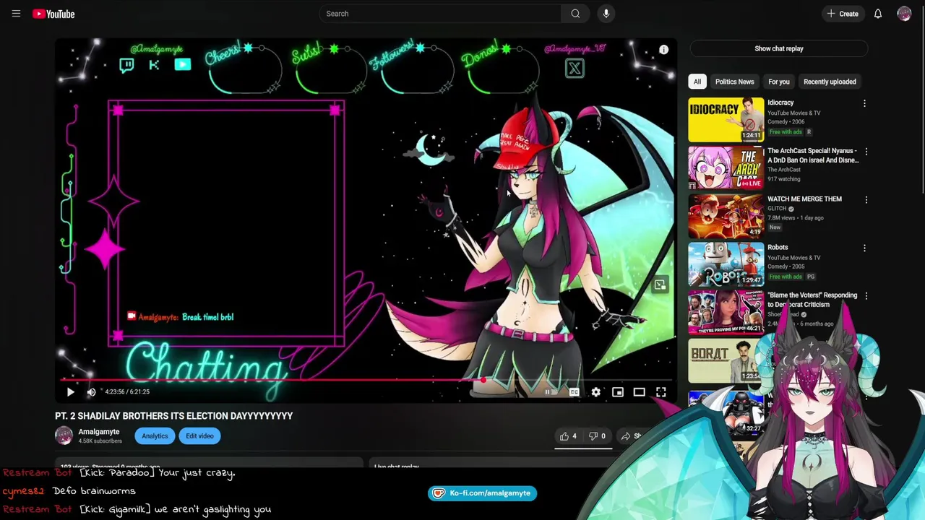Toggle closed captions in the player

pyautogui.click(x=574, y=391)
